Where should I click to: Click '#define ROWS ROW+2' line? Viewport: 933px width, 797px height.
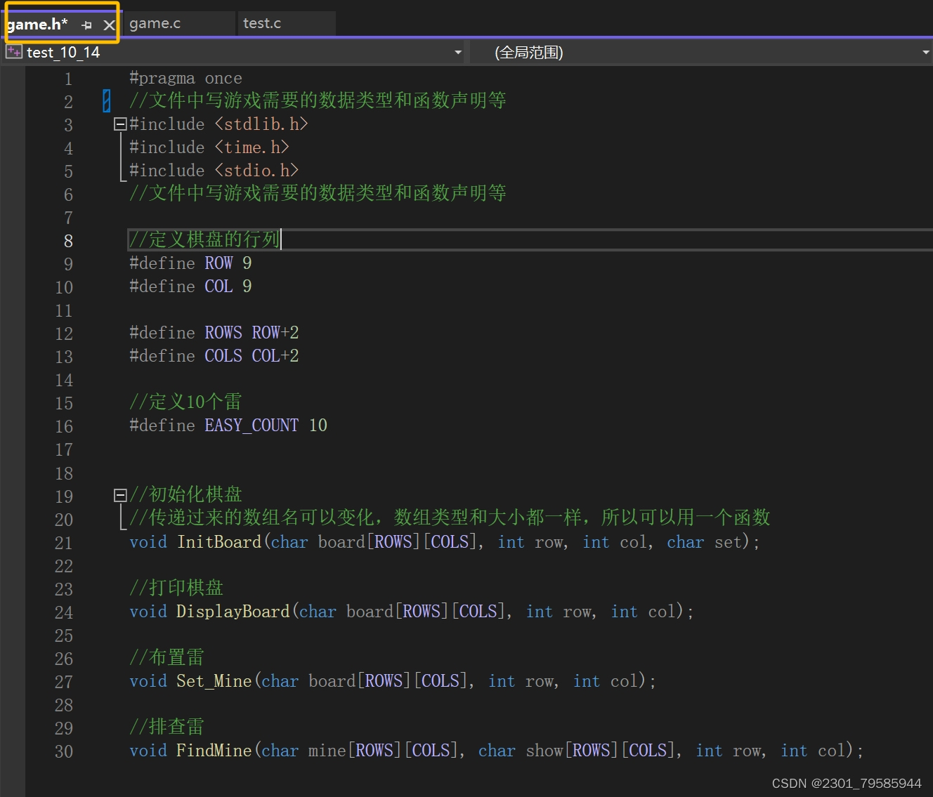[x=214, y=333]
